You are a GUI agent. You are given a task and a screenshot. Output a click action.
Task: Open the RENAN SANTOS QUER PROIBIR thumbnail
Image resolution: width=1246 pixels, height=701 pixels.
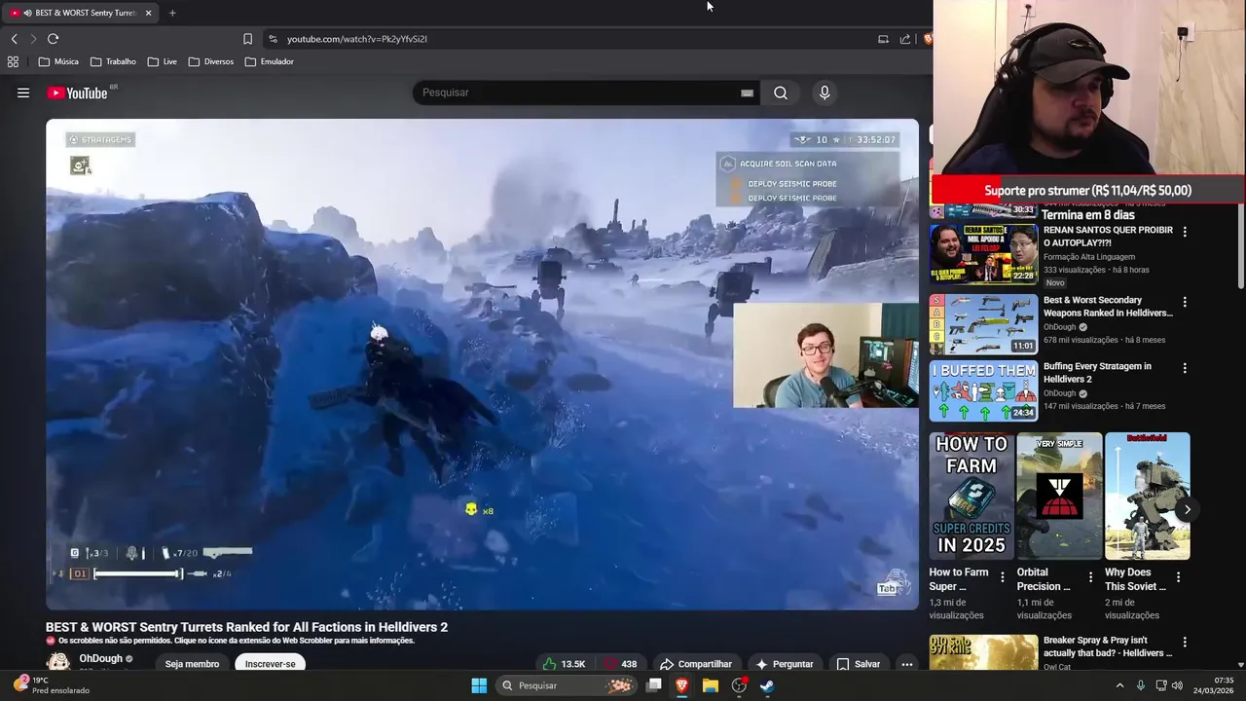pos(983,254)
